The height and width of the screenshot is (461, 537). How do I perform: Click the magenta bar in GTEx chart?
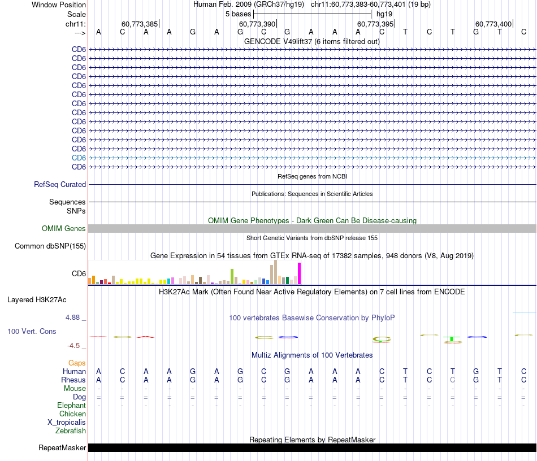[300, 273]
